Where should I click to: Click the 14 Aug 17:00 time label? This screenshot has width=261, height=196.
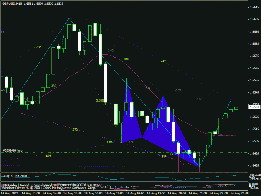pyautogui.click(x=114, y=193)
